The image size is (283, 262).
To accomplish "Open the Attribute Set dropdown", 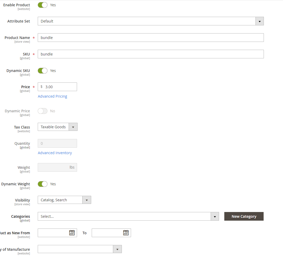I will tap(151, 21).
